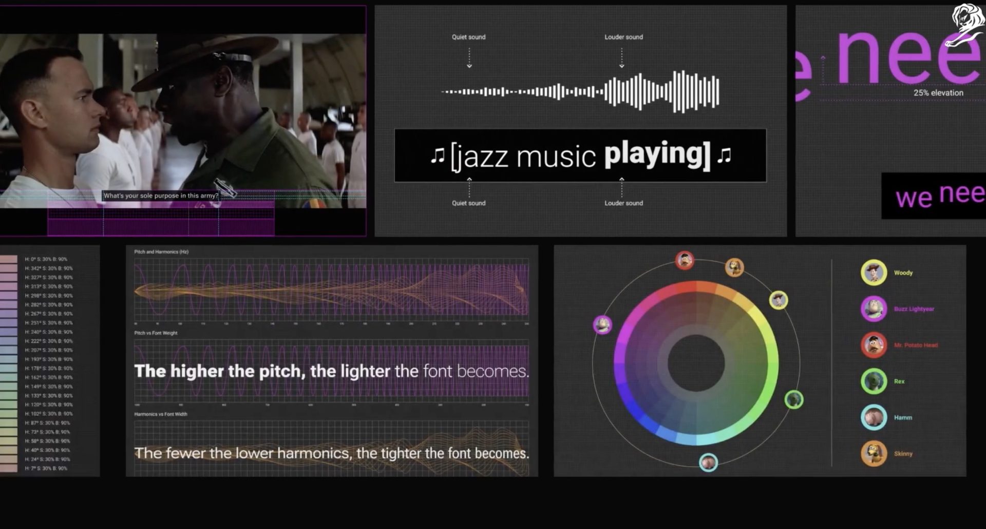Click the 'H: 149° S: 30% B: 90%' label
Image resolution: width=986 pixels, height=529 pixels.
tap(49, 386)
